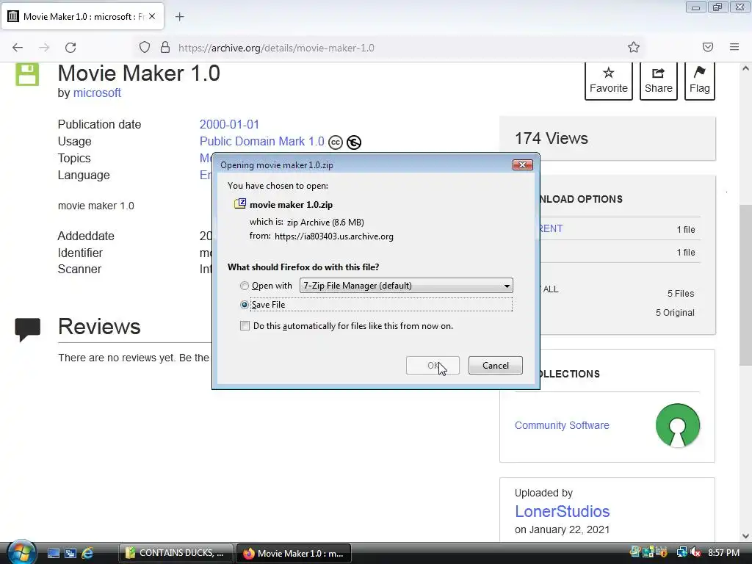Viewport: 752px width, 564px height.
Task: Click Cancel in the download dialog
Action: click(496, 366)
